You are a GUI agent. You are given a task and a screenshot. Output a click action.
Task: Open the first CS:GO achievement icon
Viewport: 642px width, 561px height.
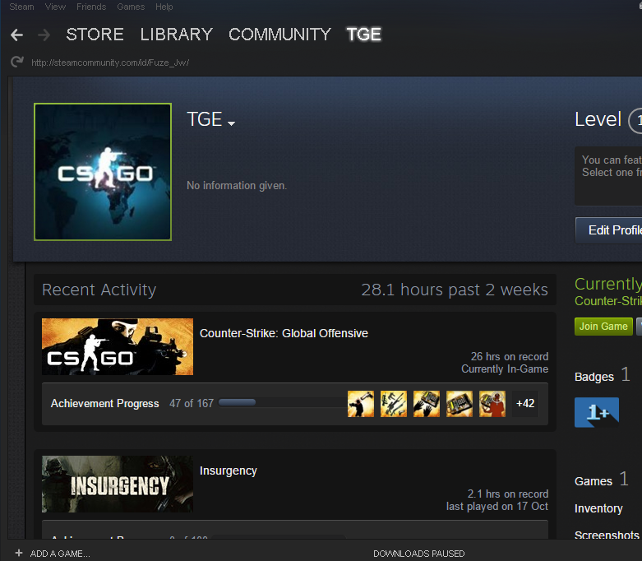click(360, 404)
